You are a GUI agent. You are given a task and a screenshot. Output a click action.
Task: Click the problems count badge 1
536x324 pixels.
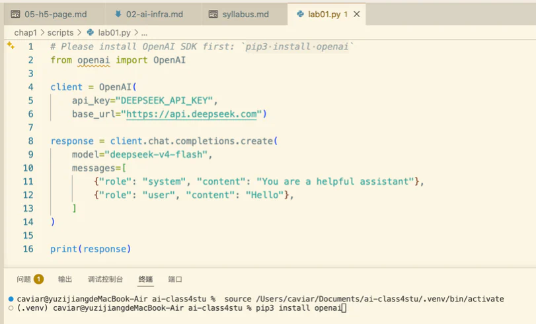point(38,279)
